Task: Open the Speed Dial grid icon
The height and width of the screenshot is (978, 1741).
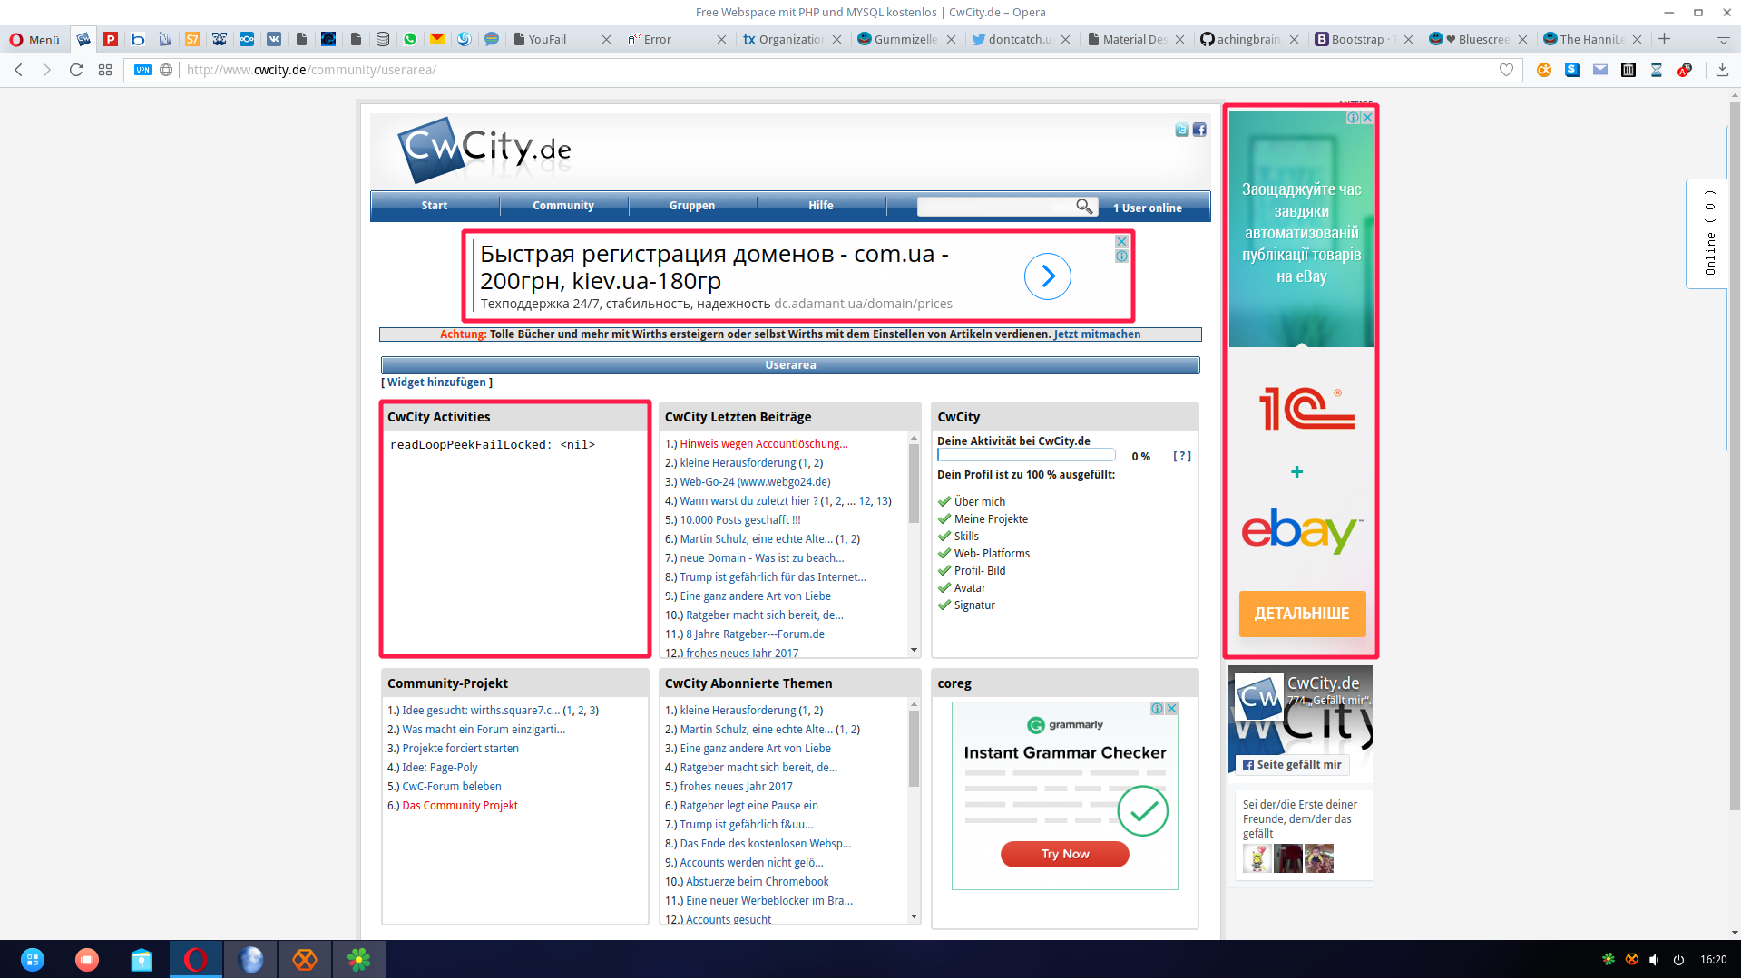Action: click(x=105, y=70)
